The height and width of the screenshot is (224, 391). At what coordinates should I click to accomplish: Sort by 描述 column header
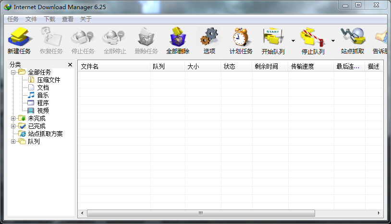pyautogui.click(x=374, y=66)
